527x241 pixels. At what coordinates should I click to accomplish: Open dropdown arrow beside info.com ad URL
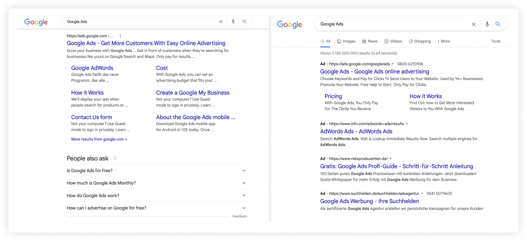point(407,124)
